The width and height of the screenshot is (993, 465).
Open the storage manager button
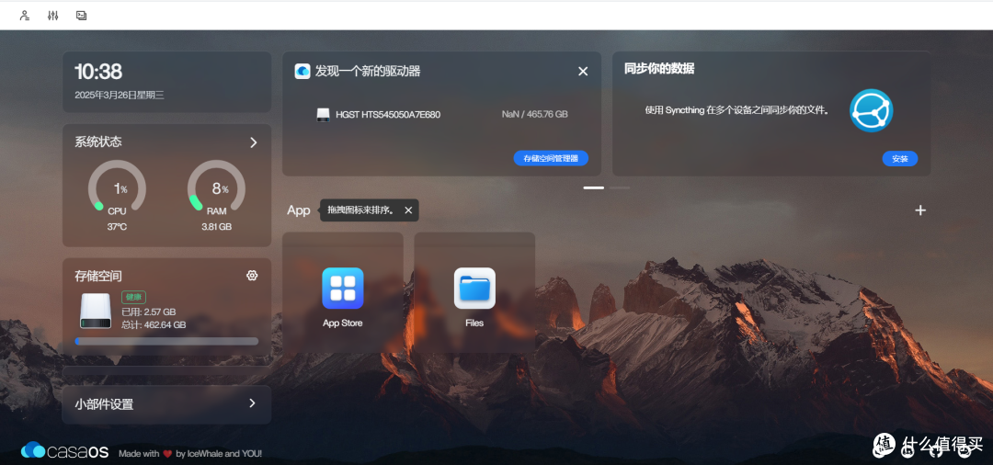551,158
